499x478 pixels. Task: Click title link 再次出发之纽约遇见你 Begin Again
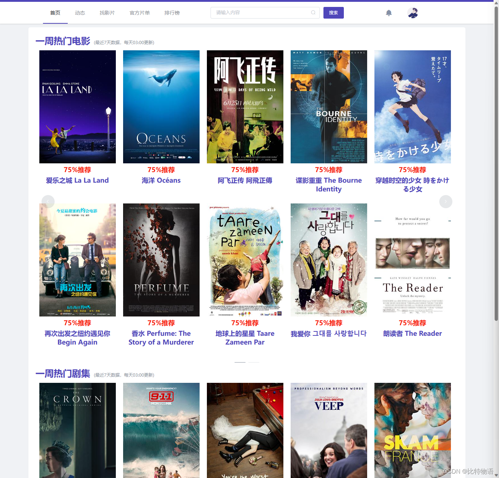[x=77, y=338]
